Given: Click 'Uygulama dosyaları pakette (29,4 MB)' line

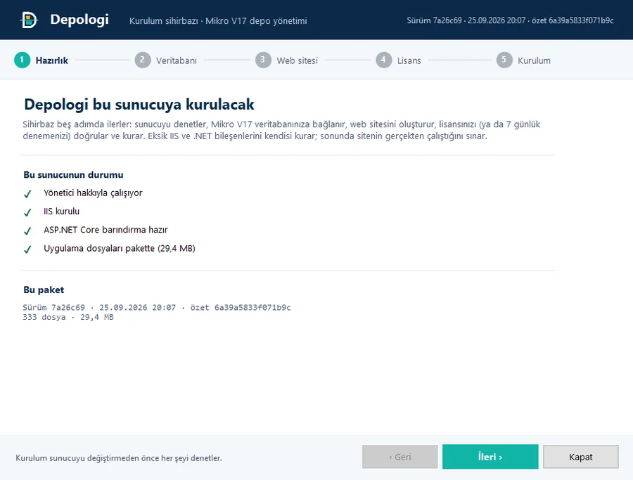Looking at the screenshot, I should (x=120, y=248).
